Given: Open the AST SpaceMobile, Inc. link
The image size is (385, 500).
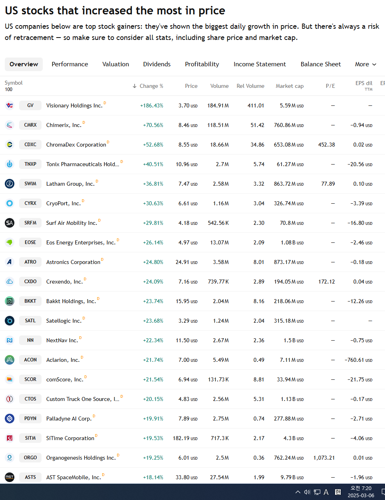Looking at the screenshot, I should [x=73, y=478].
